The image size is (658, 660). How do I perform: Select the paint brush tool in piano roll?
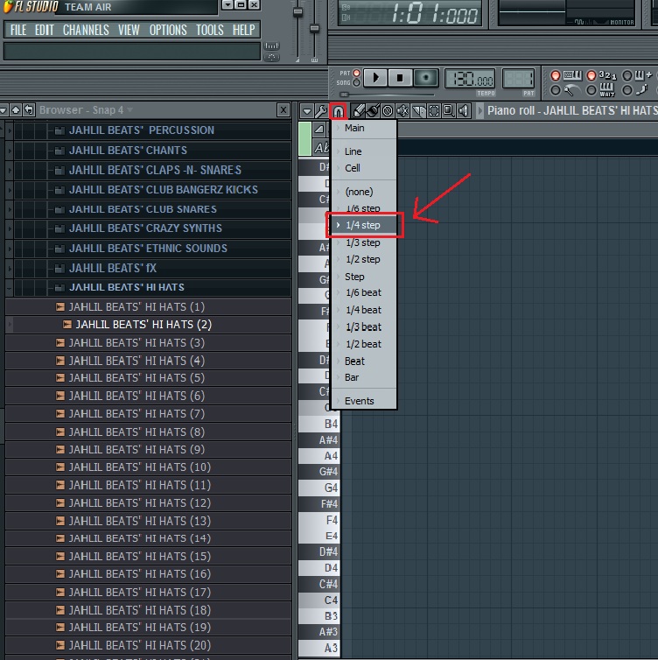pos(373,110)
